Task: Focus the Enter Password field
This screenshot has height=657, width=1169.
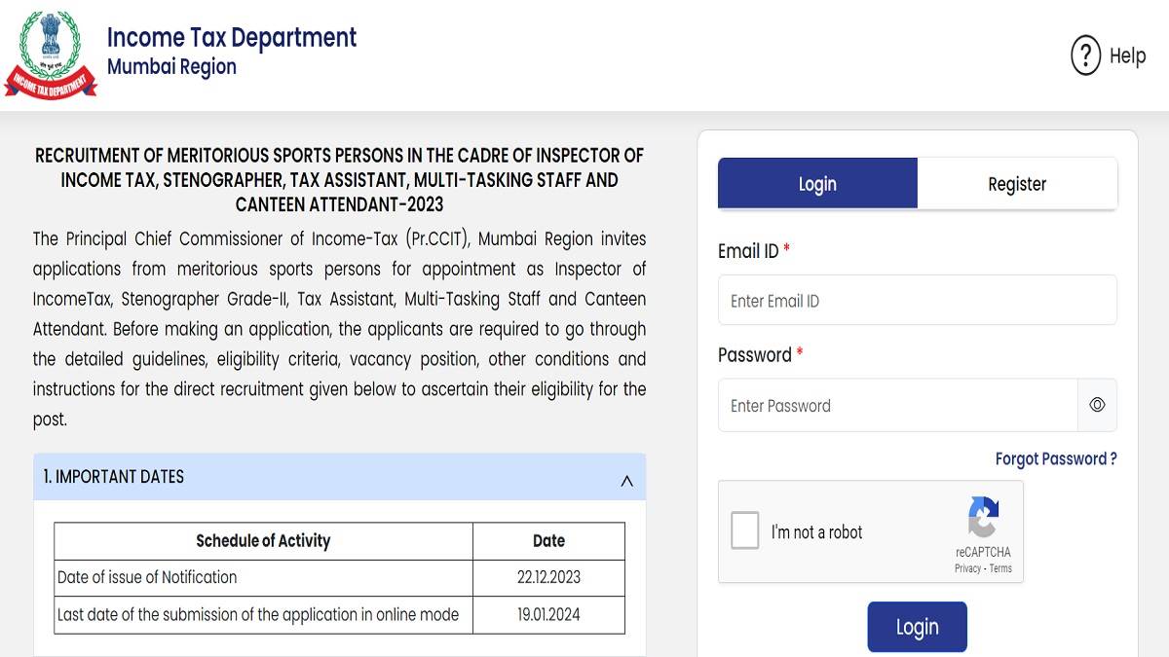Action: pyautogui.click(x=897, y=405)
